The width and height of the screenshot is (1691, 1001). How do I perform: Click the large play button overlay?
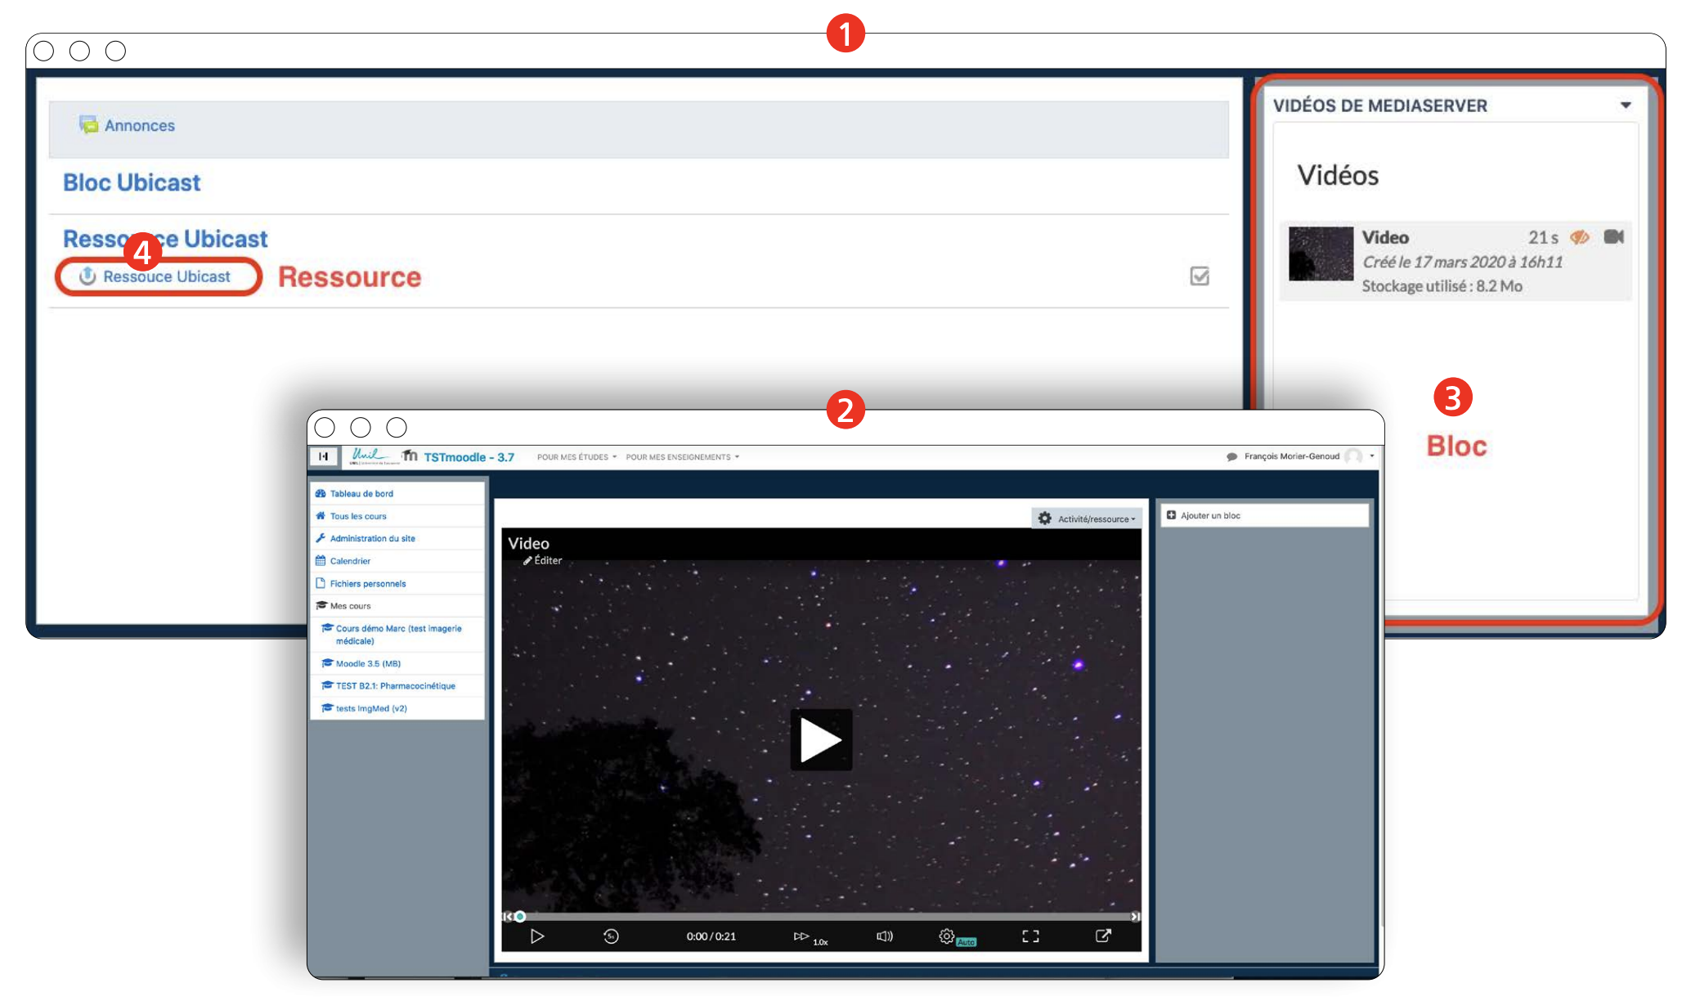coord(820,739)
